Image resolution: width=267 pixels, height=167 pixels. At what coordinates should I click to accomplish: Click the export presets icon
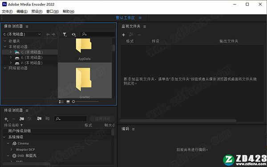pos(48,119)
